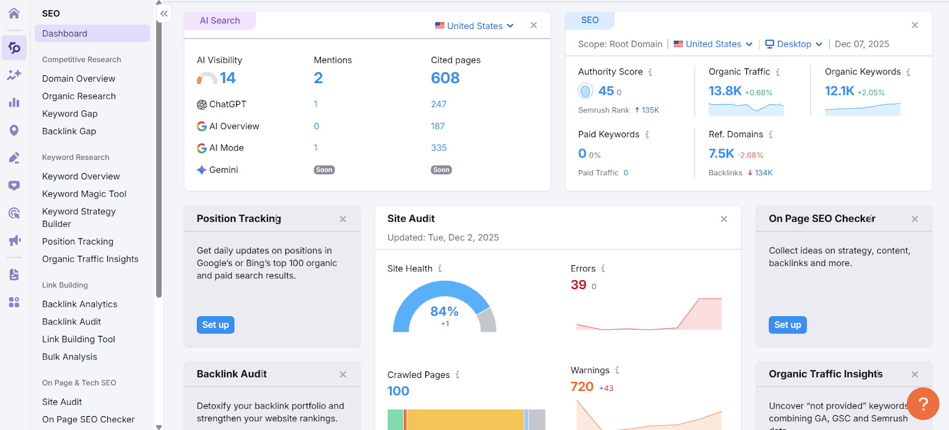Close the Site Audit widget
This screenshot has width=949, height=430.
pyautogui.click(x=724, y=219)
